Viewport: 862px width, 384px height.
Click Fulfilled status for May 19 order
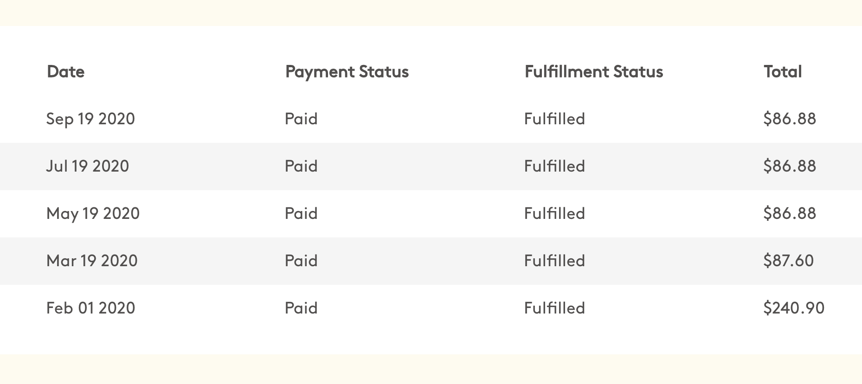pyautogui.click(x=554, y=213)
